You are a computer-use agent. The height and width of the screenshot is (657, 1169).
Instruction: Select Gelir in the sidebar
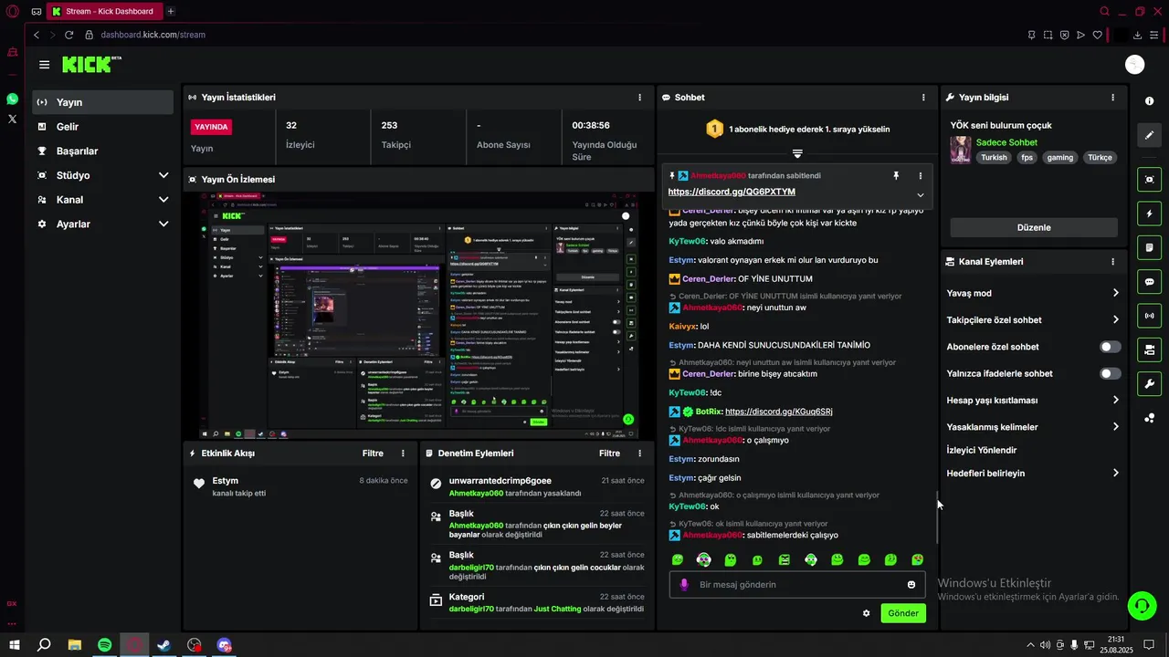tap(102, 127)
